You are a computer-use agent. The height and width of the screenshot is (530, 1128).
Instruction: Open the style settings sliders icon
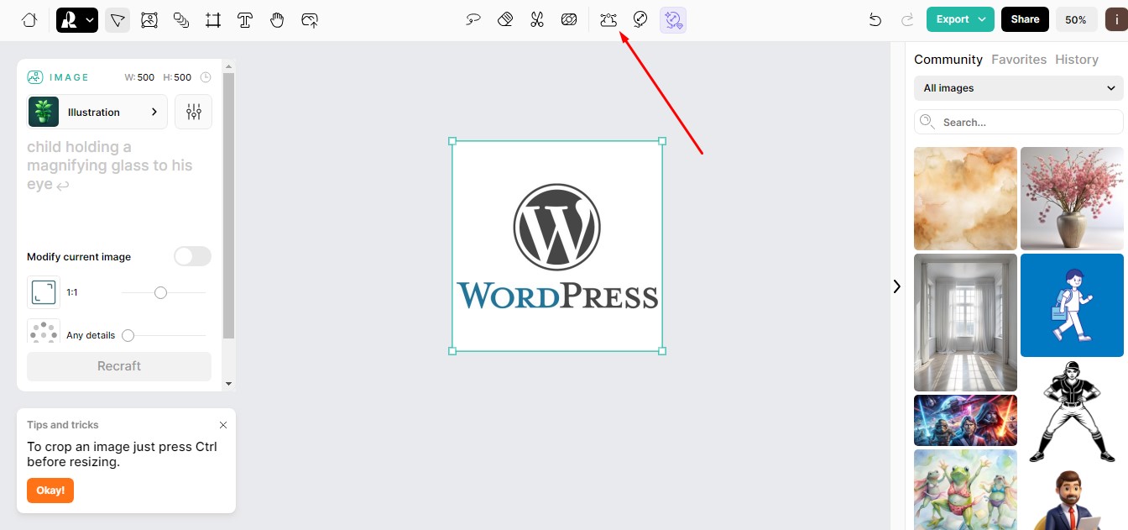tap(193, 111)
